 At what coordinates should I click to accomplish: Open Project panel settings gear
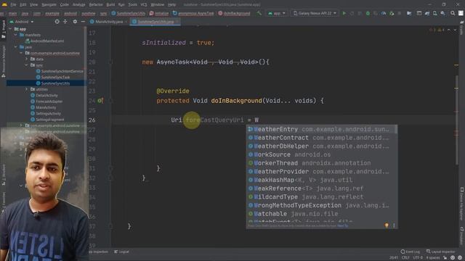pos(75,22)
